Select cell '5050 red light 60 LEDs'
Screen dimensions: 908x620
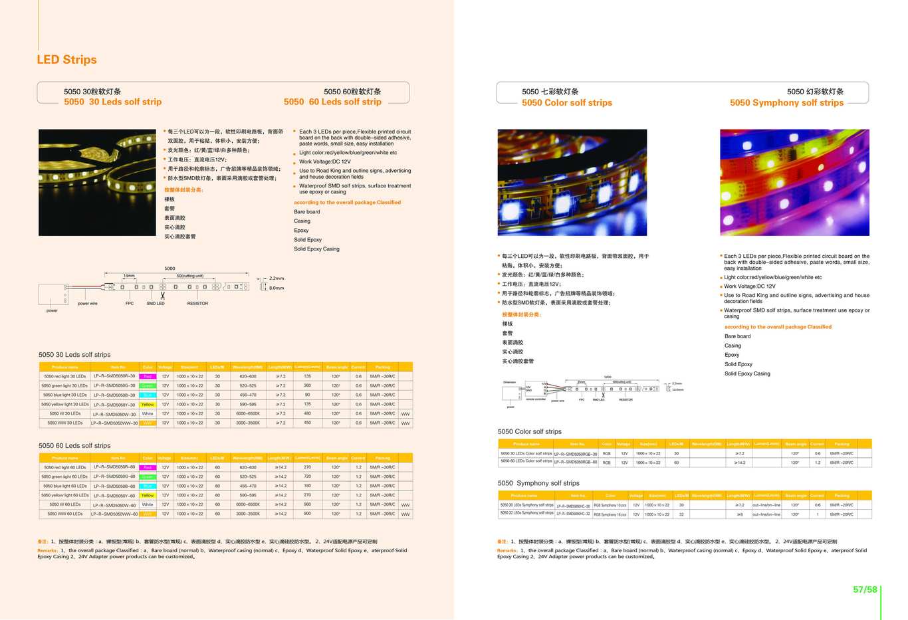click(x=65, y=467)
